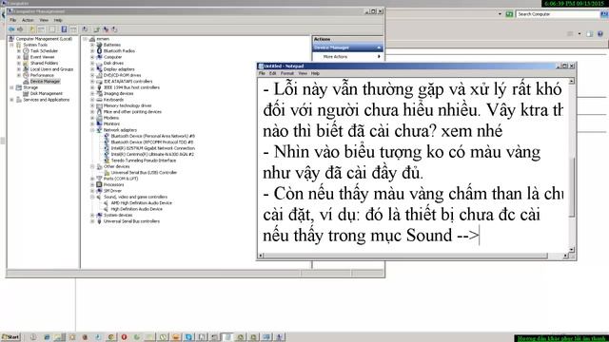Click the green go icon beside the search box
Screen dimensions: 609x342
coord(509,14)
